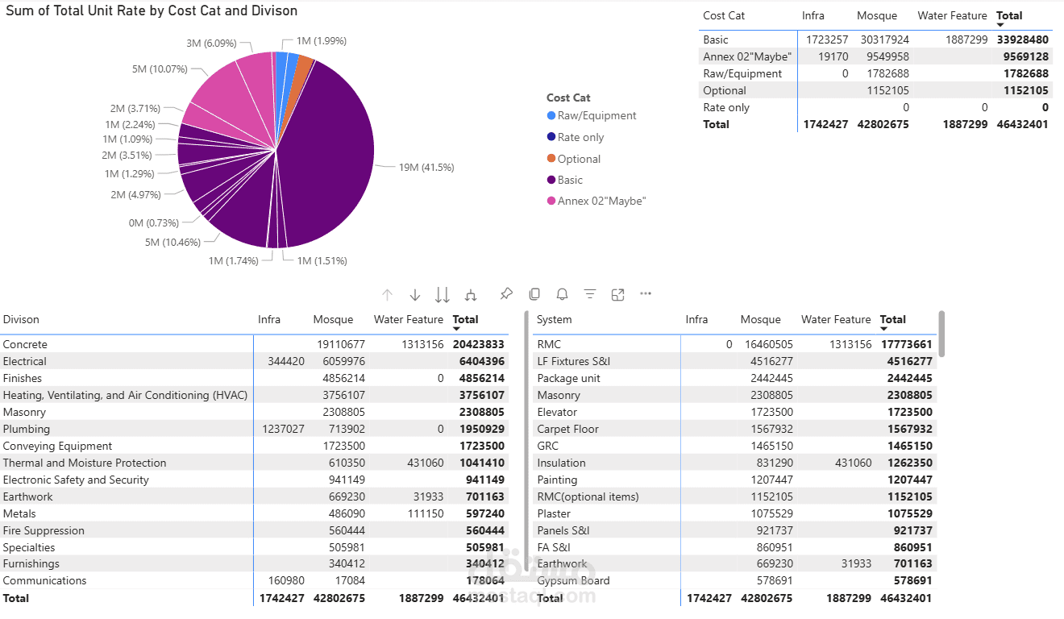Pin the table visual using the pin icon

point(505,294)
